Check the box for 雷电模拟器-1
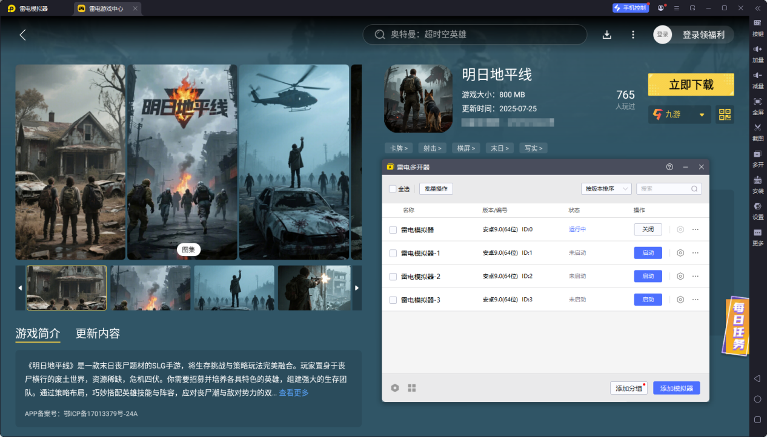This screenshot has width=767, height=437. pos(393,253)
